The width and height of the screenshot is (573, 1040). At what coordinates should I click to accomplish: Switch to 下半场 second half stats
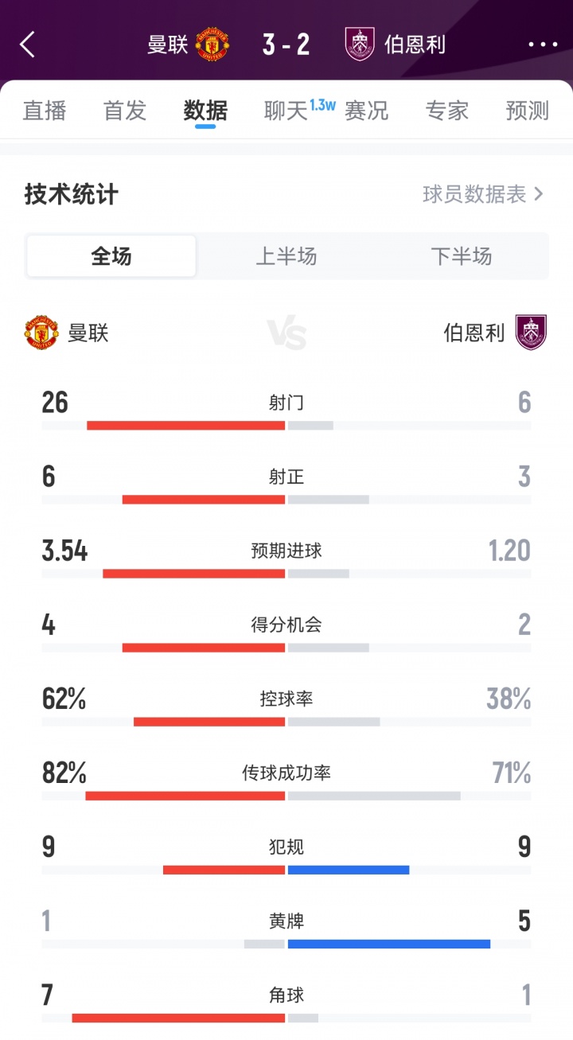click(x=462, y=256)
